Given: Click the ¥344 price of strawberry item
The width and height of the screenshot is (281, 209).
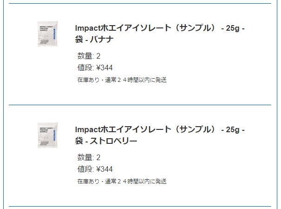Looking at the screenshot, I should (x=105, y=169).
